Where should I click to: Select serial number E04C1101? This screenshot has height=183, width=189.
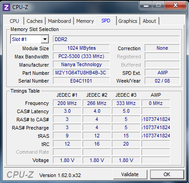(x=81, y=81)
